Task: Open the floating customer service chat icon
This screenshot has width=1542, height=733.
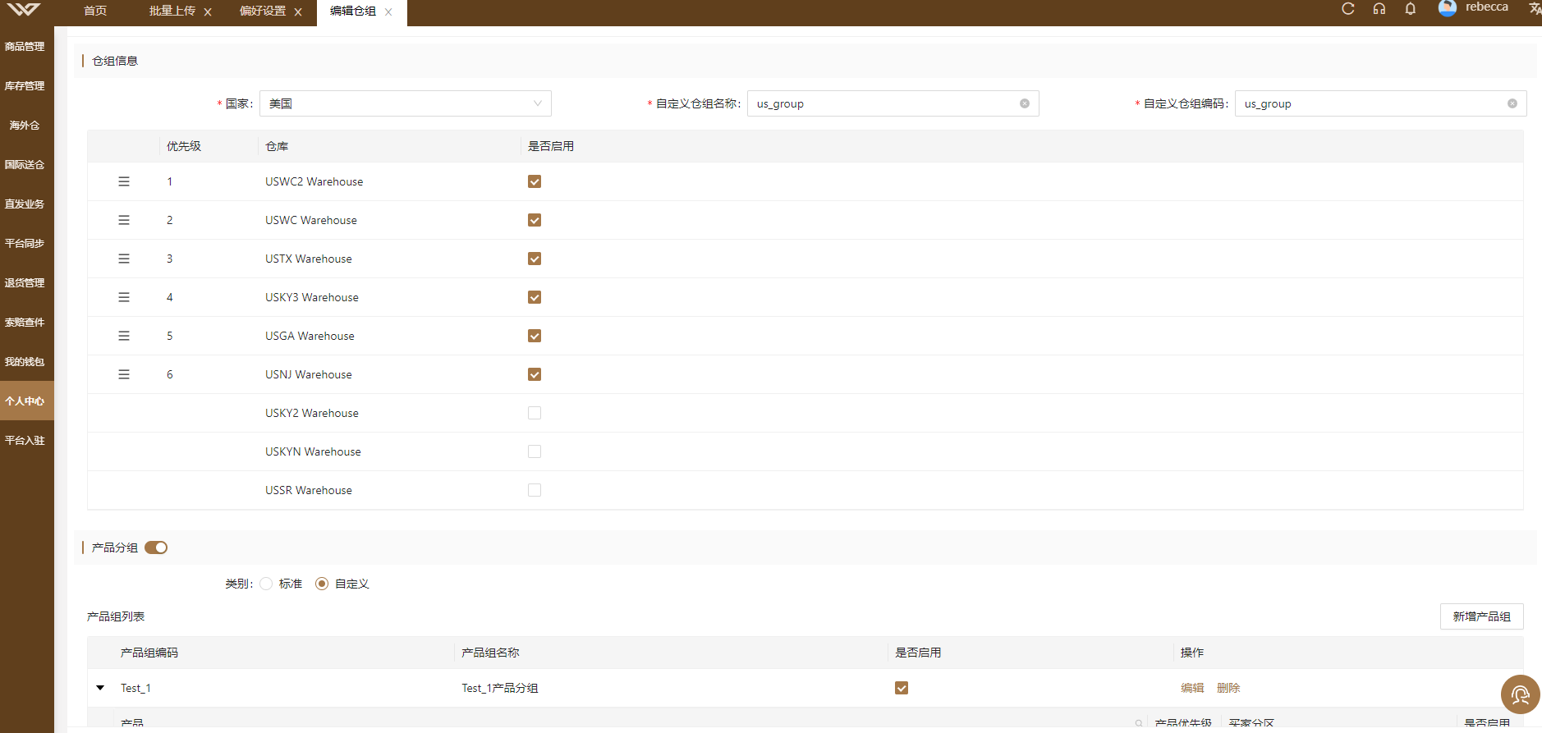Action: [x=1520, y=694]
